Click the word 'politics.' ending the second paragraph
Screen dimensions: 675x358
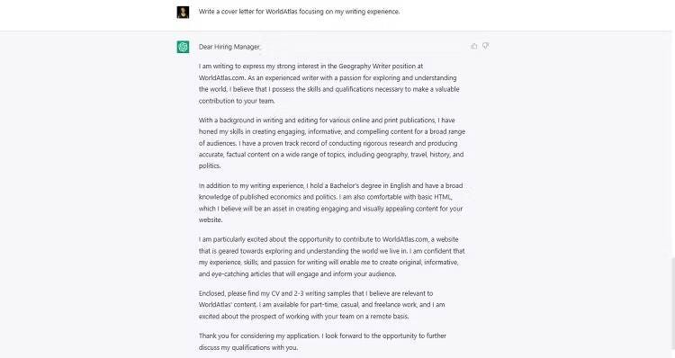210,166
